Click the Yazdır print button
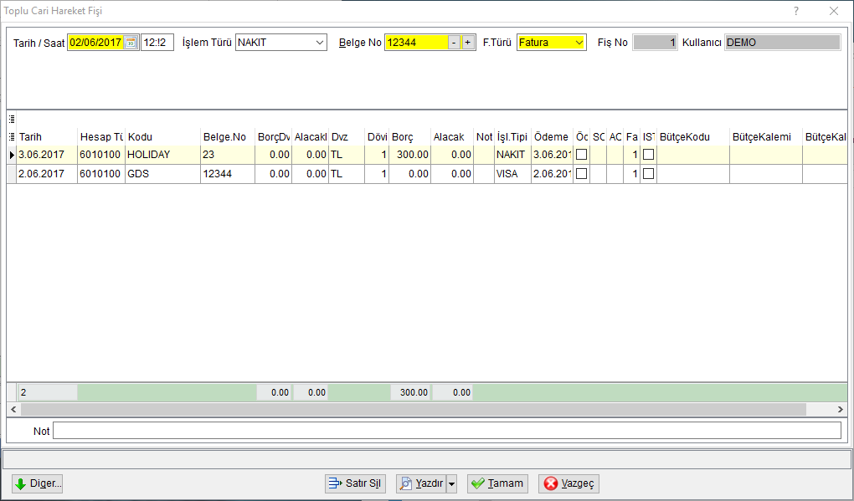Screen dimensions: 854x501 pyautogui.click(x=421, y=483)
